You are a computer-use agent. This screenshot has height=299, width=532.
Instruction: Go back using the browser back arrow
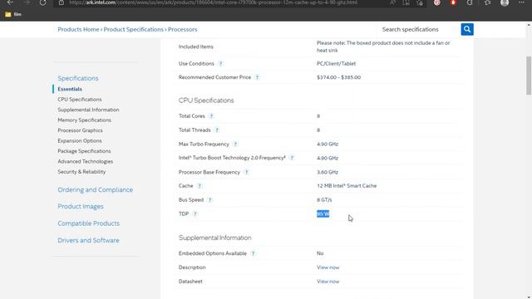coord(10,2)
